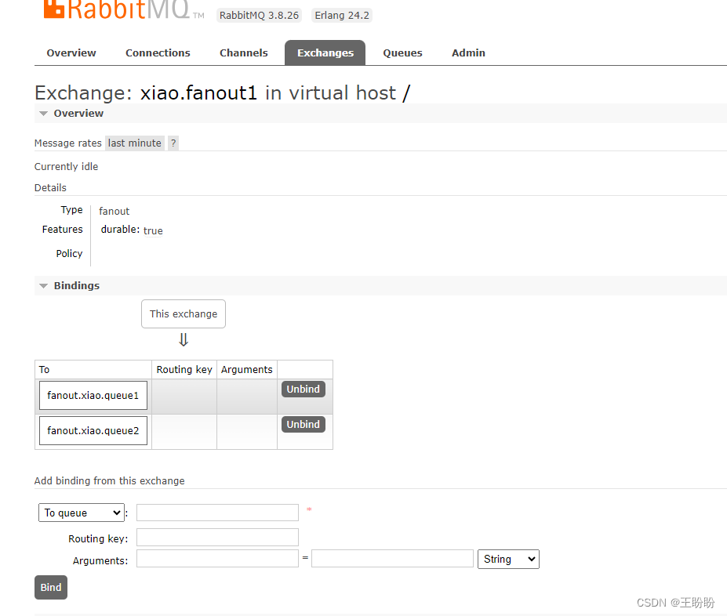Focus the Arguments key input field

[217, 559]
